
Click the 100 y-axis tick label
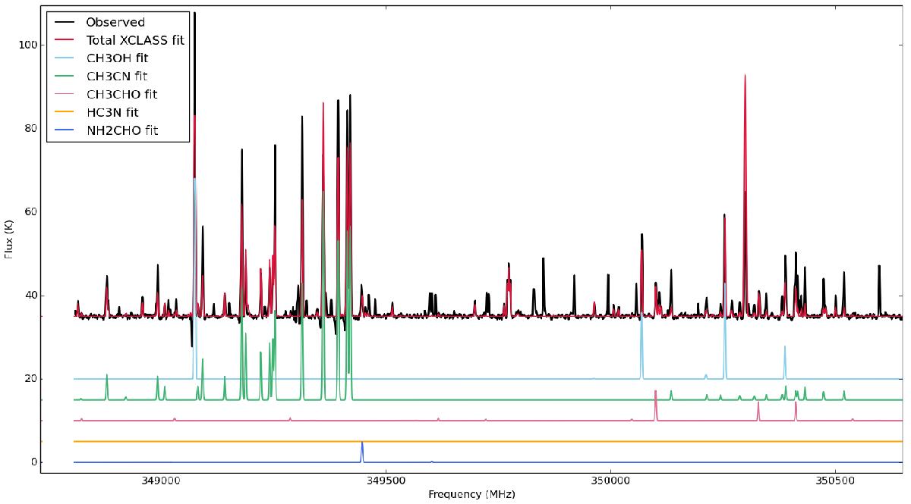pyautogui.click(x=26, y=45)
